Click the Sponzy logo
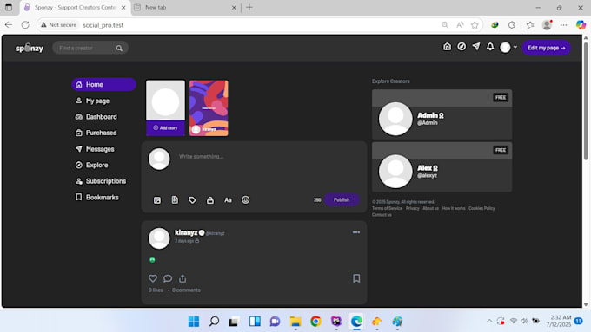The image size is (591, 332). [x=30, y=49]
